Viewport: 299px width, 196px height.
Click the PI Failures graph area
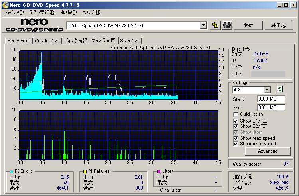119,135
